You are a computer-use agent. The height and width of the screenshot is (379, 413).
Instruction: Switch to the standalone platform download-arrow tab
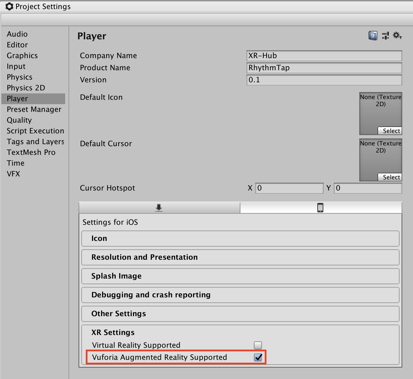159,208
